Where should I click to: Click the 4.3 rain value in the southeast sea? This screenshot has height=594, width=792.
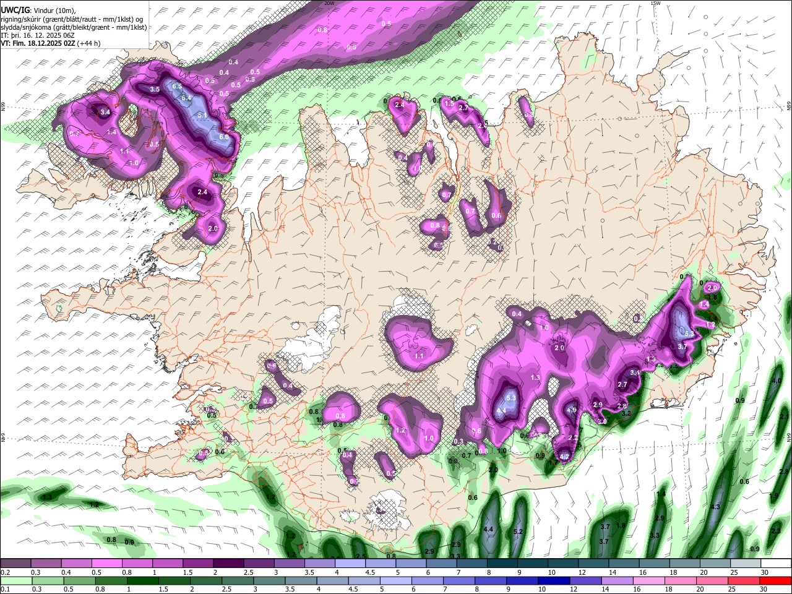[x=716, y=507]
